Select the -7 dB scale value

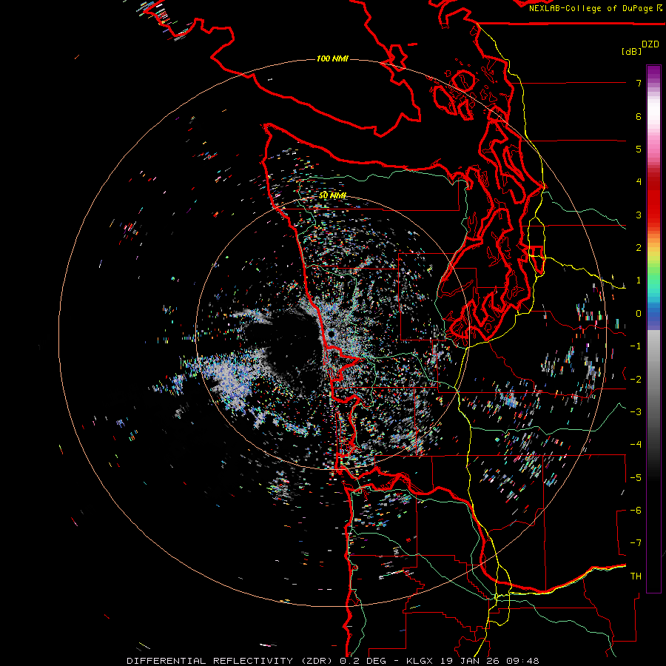pyautogui.click(x=636, y=543)
